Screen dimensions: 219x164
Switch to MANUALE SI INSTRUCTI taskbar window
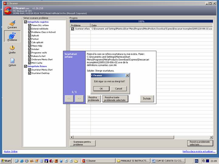coord(133,161)
